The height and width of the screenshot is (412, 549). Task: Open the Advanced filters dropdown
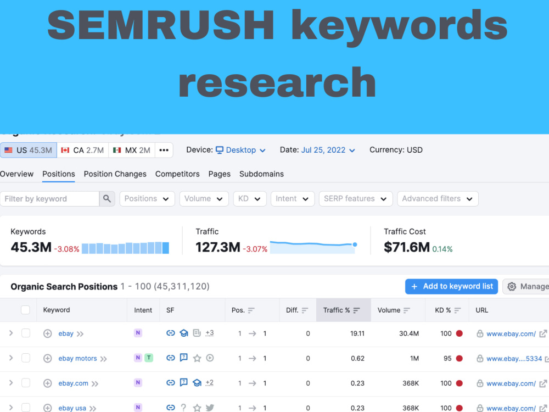[438, 199]
